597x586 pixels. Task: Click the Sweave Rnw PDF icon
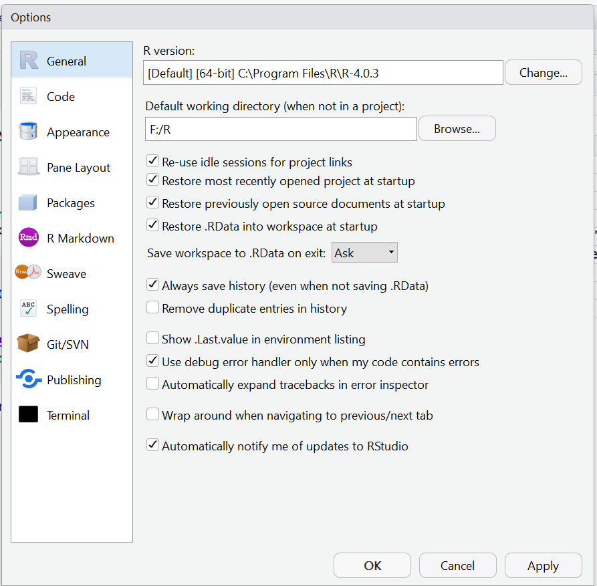click(28, 272)
